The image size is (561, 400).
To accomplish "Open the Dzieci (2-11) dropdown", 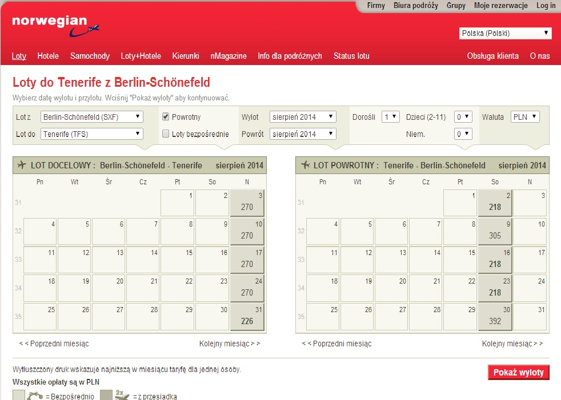I will (x=463, y=117).
